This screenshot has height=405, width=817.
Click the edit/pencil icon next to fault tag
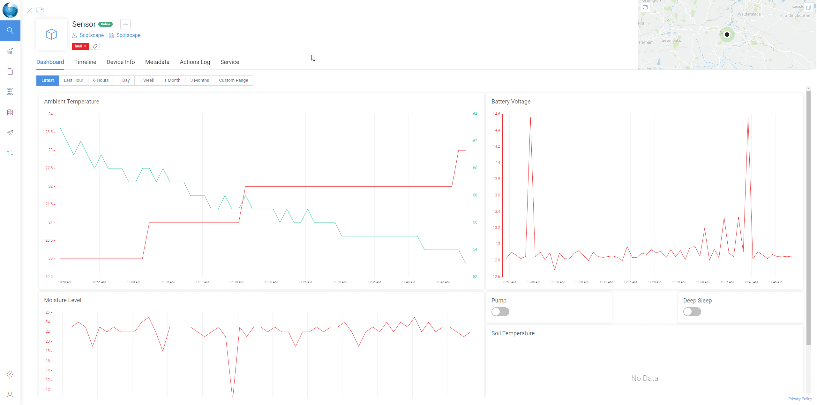(95, 46)
